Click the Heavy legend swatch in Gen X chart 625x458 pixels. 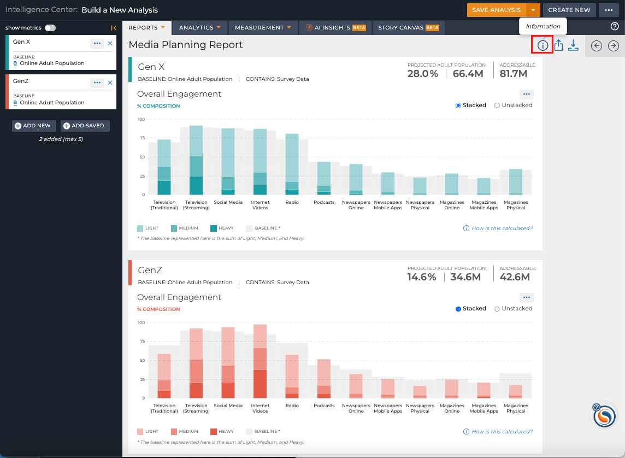click(x=213, y=228)
